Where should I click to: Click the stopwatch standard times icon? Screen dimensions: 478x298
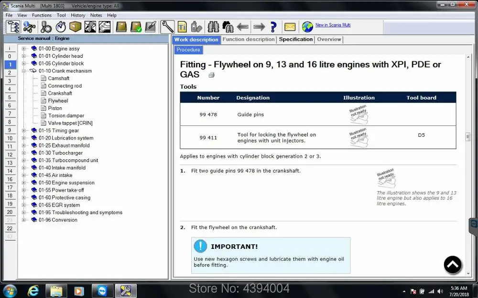point(61,27)
